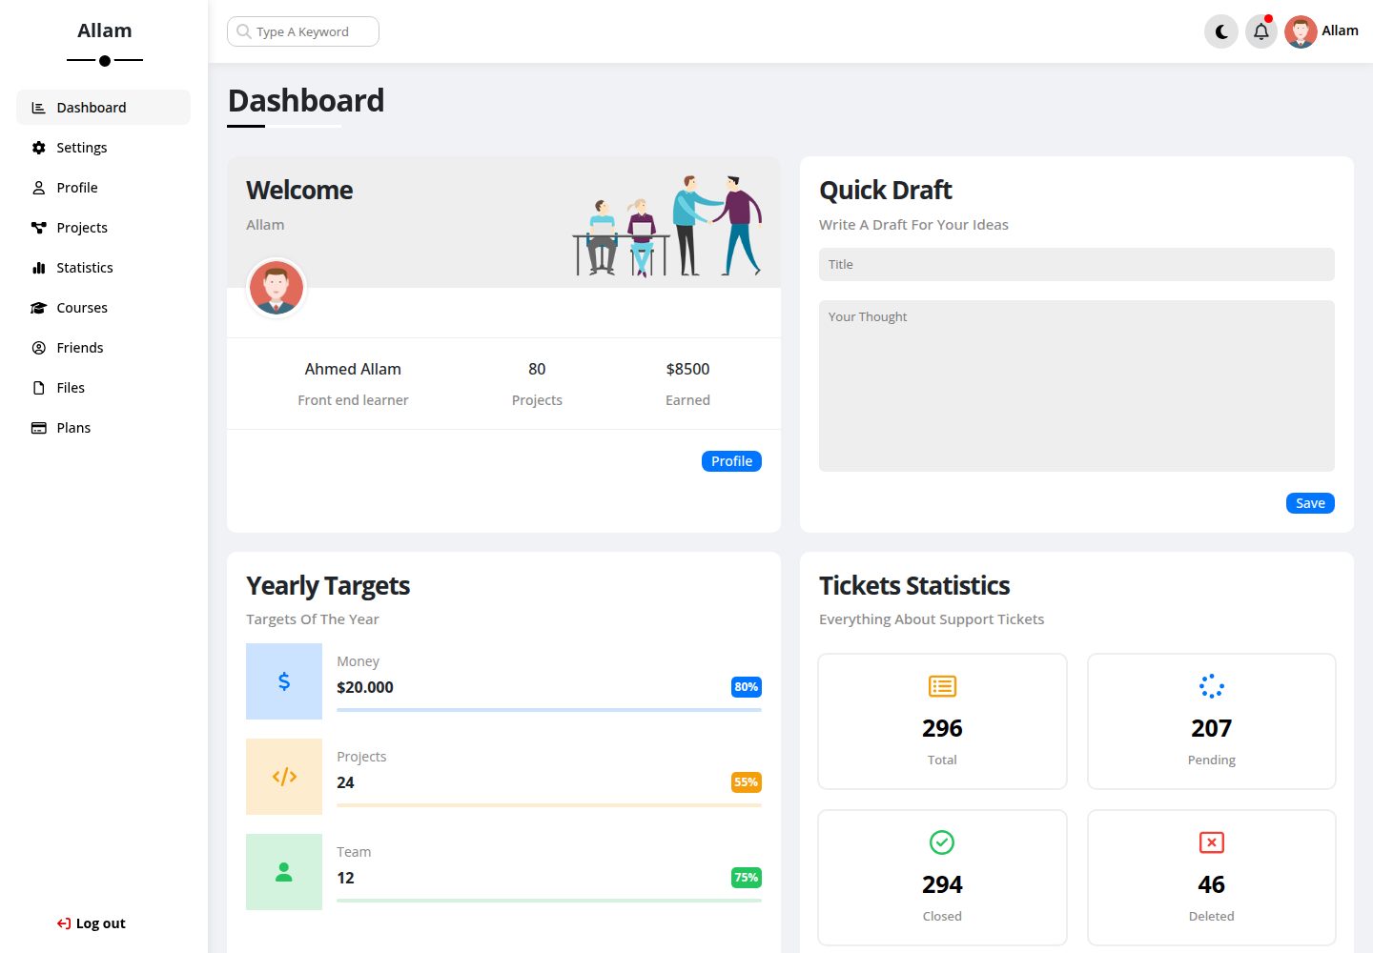This screenshot has width=1373, height=953.
Task: Click the Statistics bar chart icon in the sidebar
Action: click(39, 268)
